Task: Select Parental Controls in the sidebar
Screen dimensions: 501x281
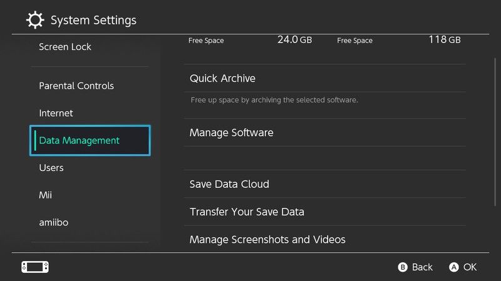Action: pos(76,86)
